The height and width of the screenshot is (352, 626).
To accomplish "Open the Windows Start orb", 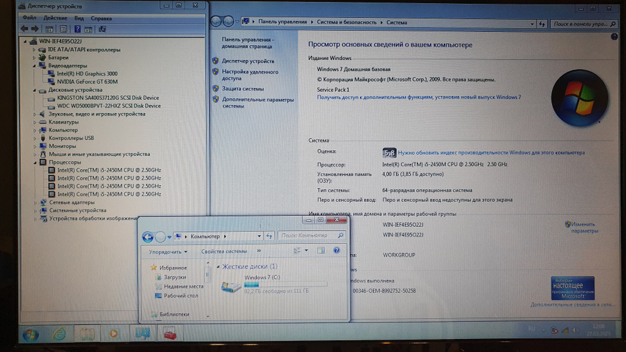I will (31, 335).
